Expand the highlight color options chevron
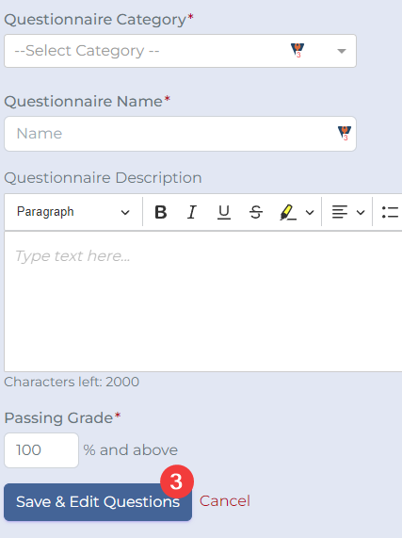 310,212
